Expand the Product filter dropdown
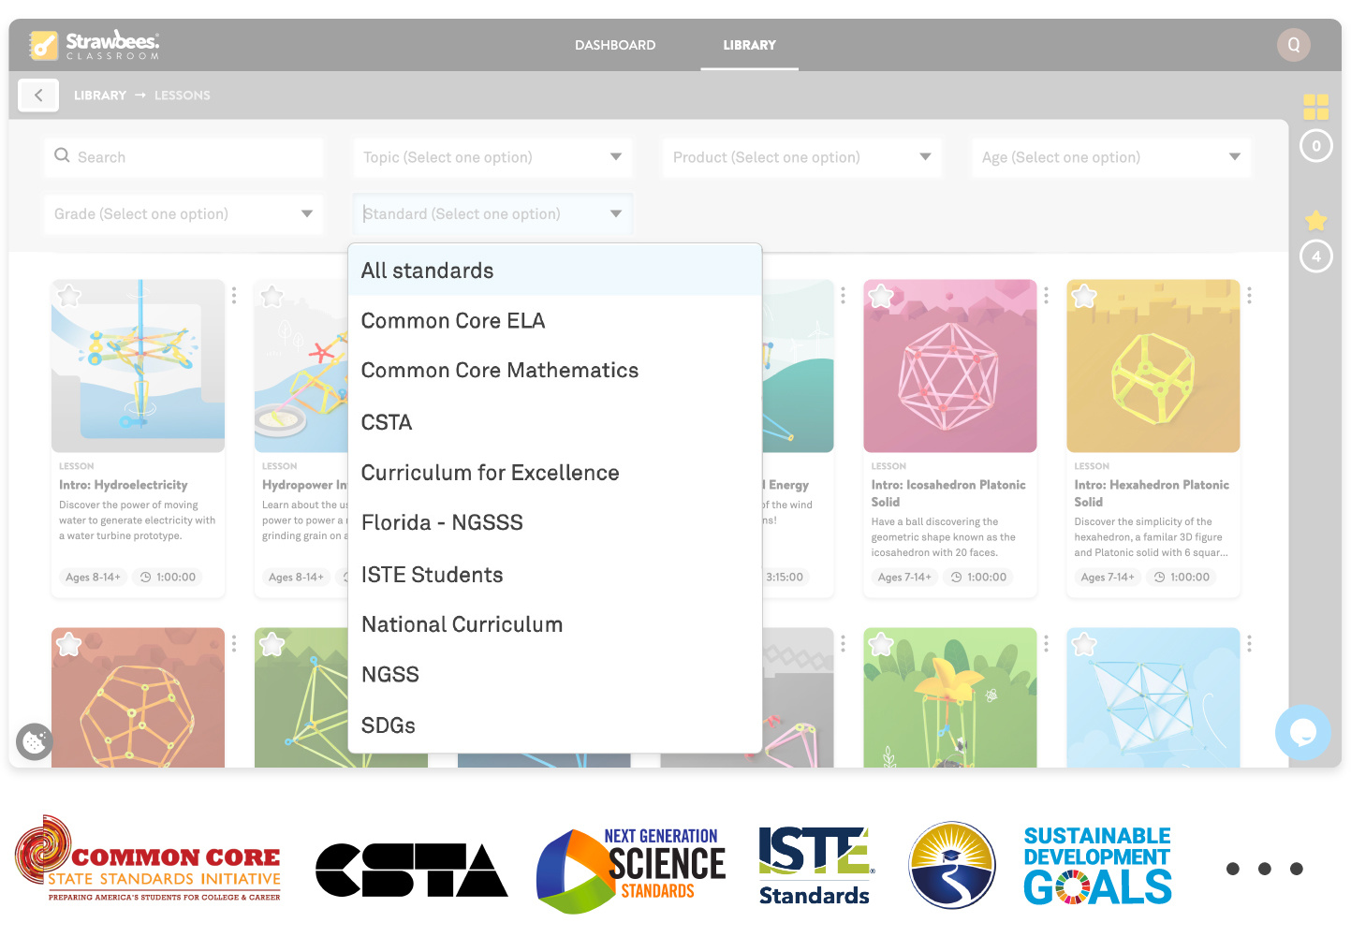This screenshot has width=1351, height=937. coord(800,157)
